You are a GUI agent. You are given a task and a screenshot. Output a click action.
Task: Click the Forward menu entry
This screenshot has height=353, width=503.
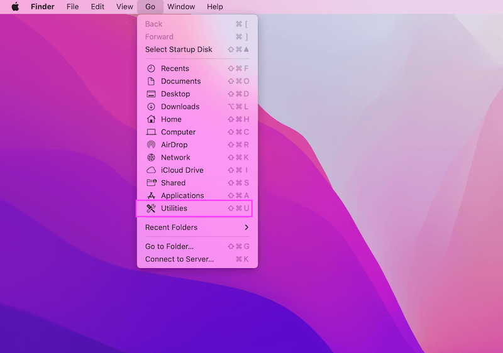click(x=197, y=37)
